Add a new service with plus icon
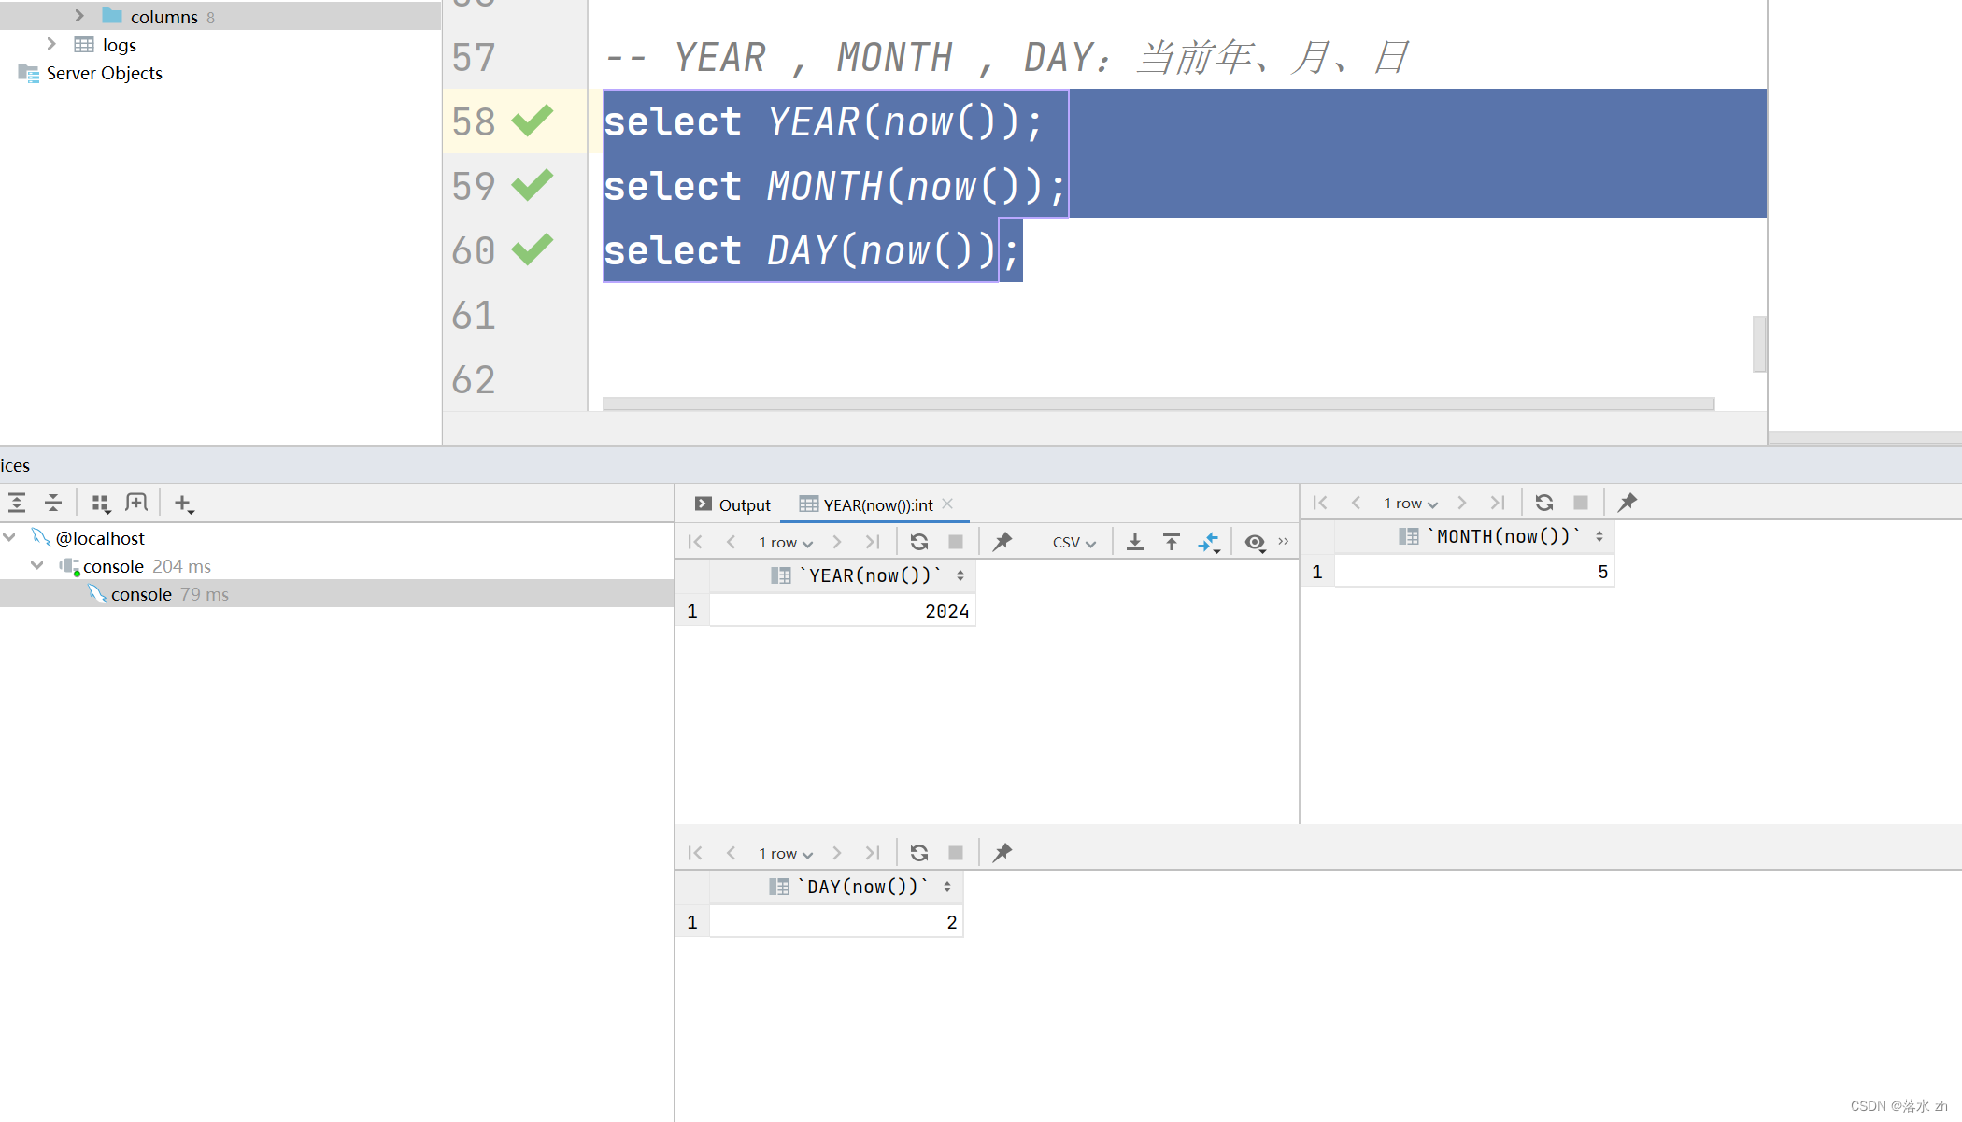 tap(184, 504)
